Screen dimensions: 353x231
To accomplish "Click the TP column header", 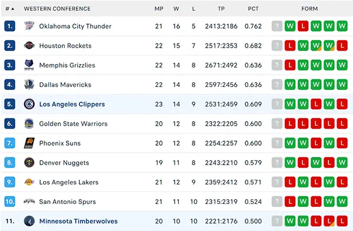I will [x=221, y=9].
